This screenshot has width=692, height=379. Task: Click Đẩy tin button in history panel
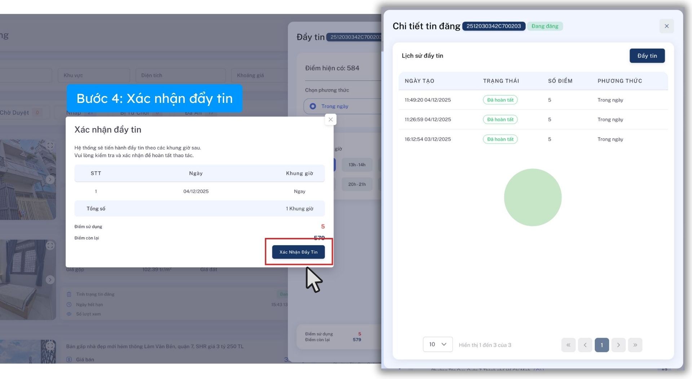pyautogui.click(x=647, y=56)
